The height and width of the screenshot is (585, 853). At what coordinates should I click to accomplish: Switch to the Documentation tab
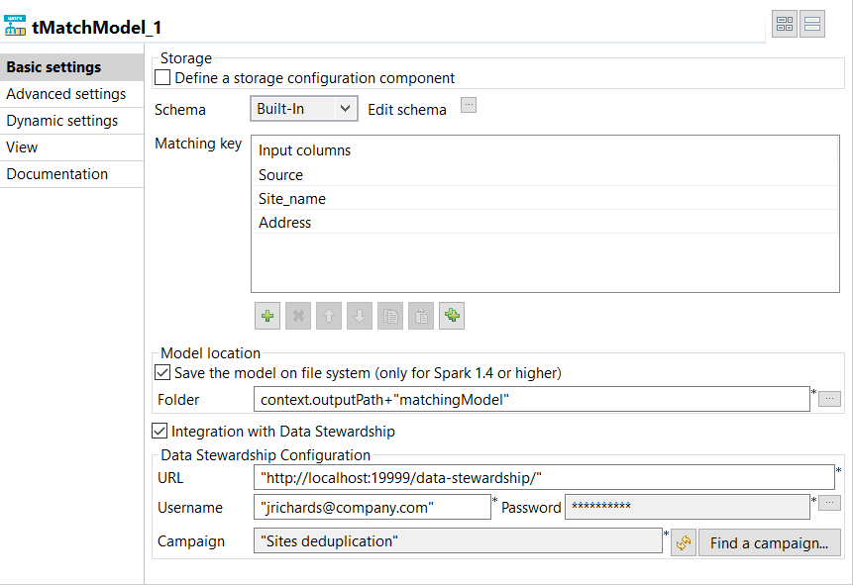coord(57,174)
